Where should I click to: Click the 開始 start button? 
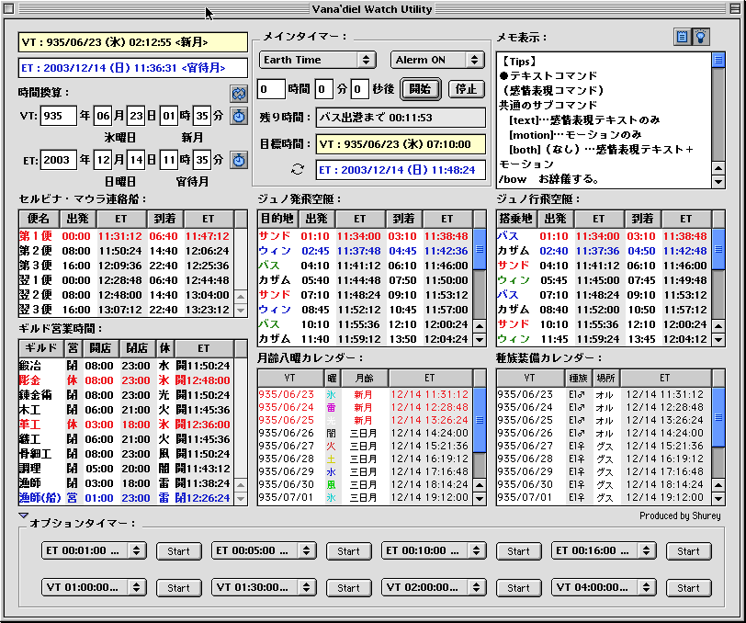(420, 89)
